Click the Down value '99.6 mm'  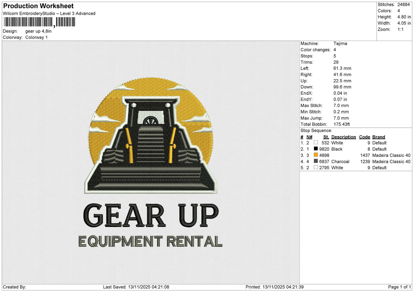point(342,87)
